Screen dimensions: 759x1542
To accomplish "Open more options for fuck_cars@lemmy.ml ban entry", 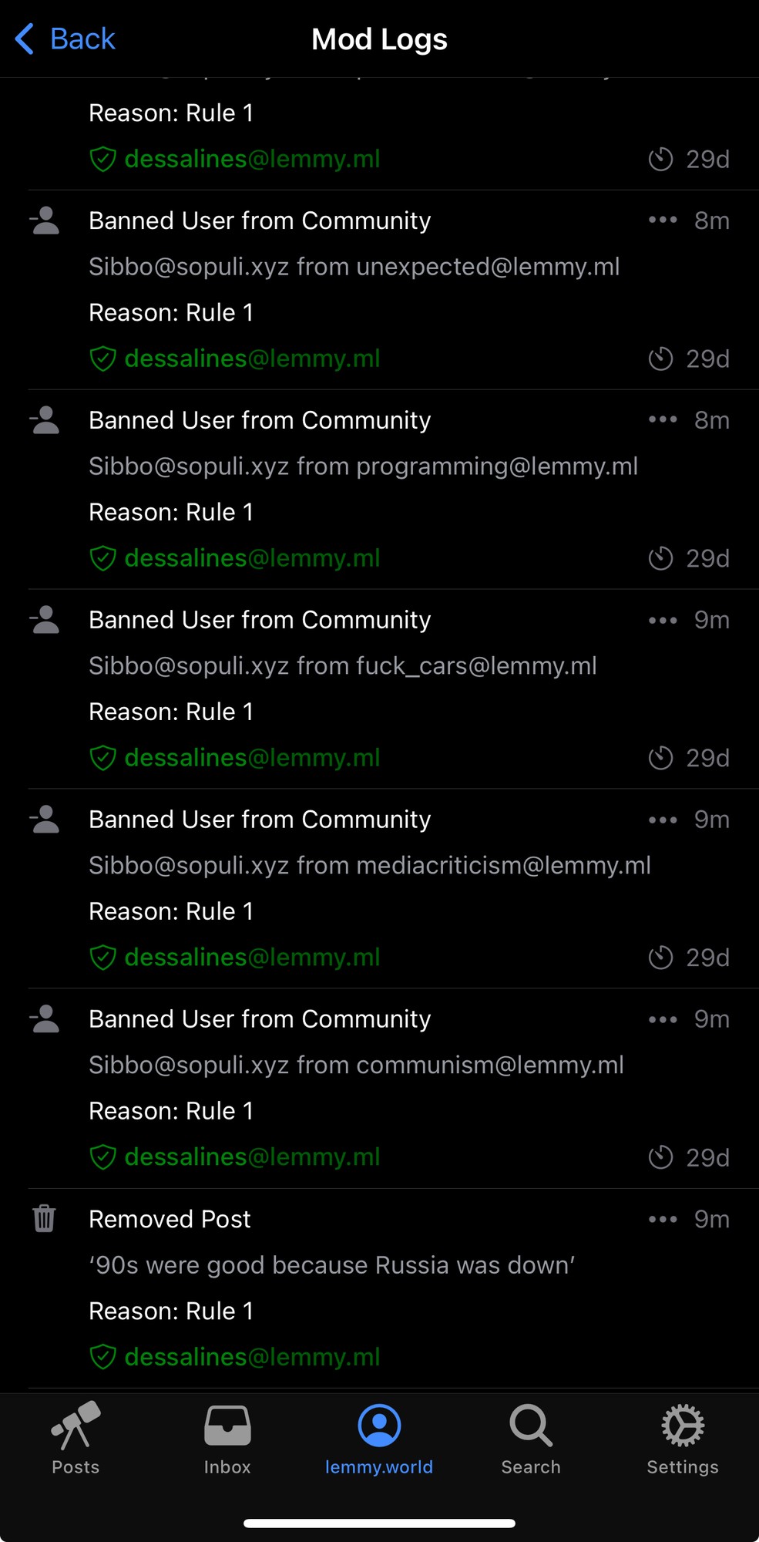I will point(663,620).
